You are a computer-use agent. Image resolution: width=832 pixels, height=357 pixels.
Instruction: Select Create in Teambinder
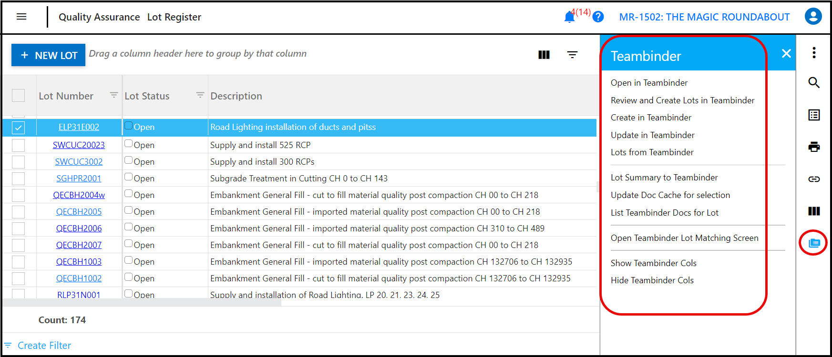point(651,118)
